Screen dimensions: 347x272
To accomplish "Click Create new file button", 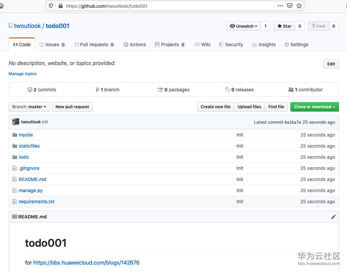I will (x=215, y=107).
